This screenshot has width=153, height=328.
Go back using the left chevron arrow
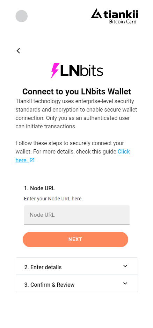[x=19, y=51]
